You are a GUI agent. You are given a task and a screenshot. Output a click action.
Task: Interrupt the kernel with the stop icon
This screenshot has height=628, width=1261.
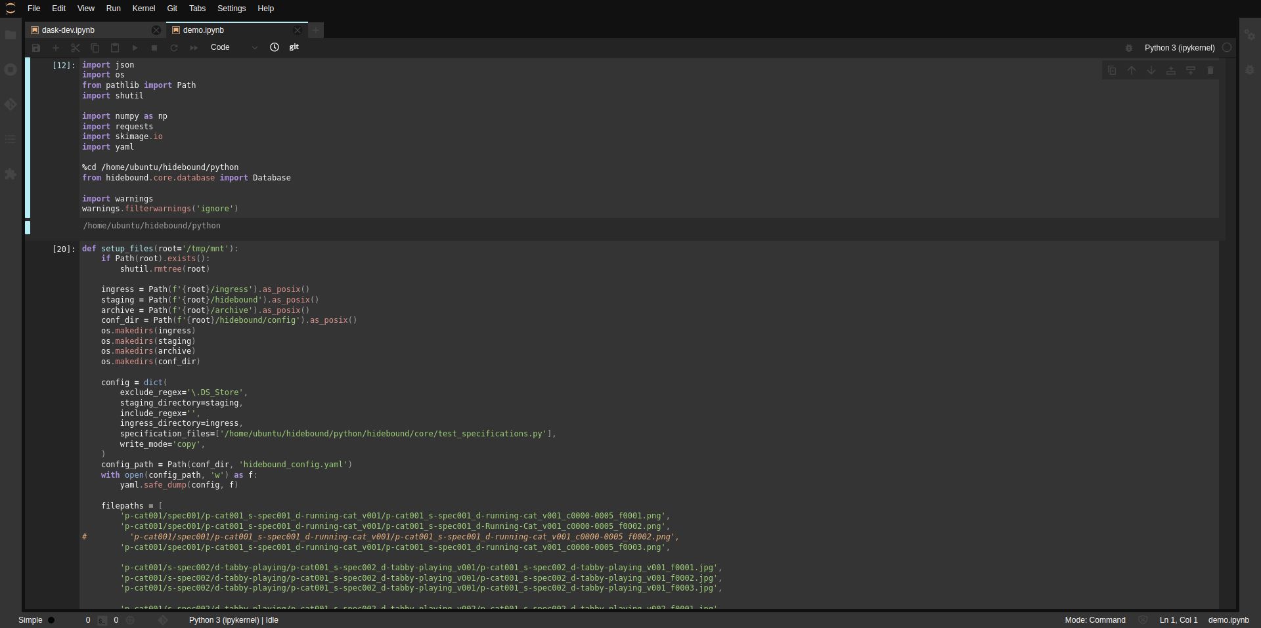[x=154, y=48]
